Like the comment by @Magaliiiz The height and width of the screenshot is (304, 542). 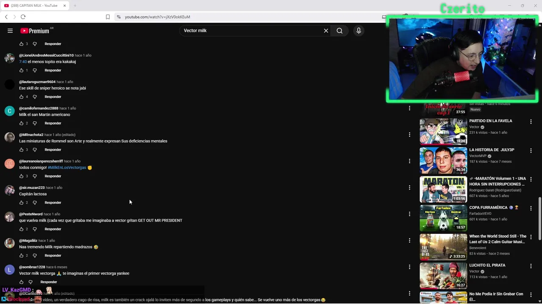(21, 255)
